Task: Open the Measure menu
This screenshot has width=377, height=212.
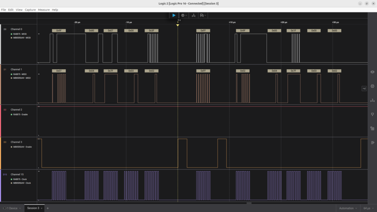Action: click(44, 10)
